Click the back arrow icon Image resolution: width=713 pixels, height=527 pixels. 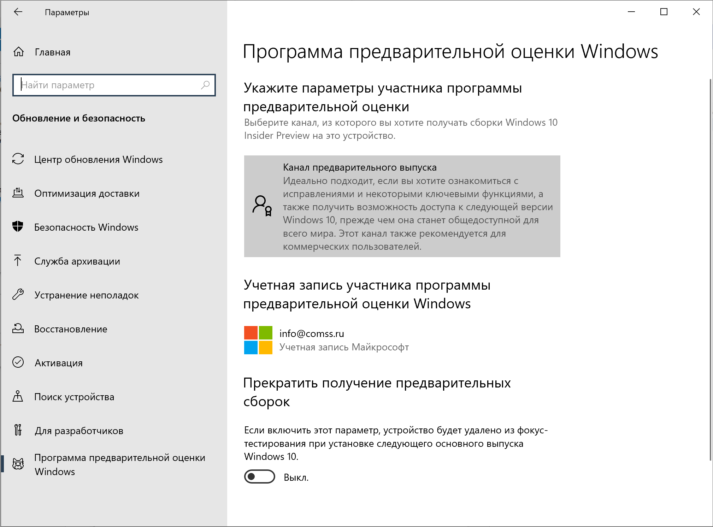18,12
